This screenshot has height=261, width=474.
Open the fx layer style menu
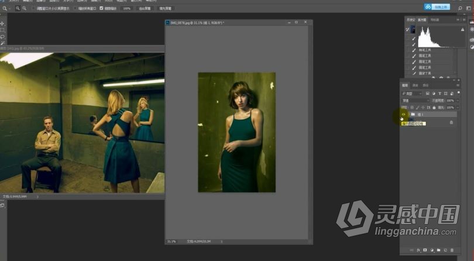(418, 250)
